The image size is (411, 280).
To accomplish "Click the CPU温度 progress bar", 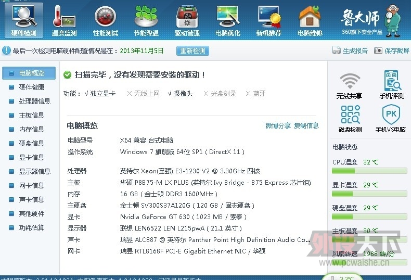I will [x=369, y=171].
